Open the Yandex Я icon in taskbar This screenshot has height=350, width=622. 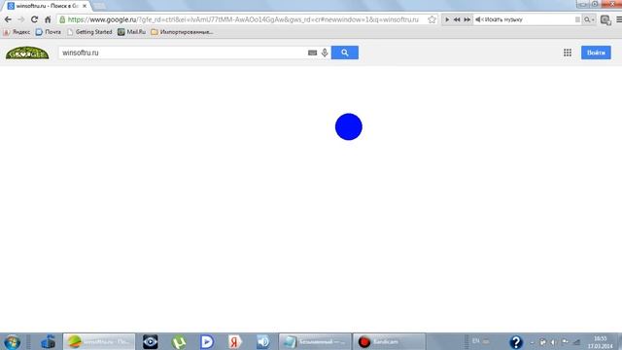click(235, 341)
